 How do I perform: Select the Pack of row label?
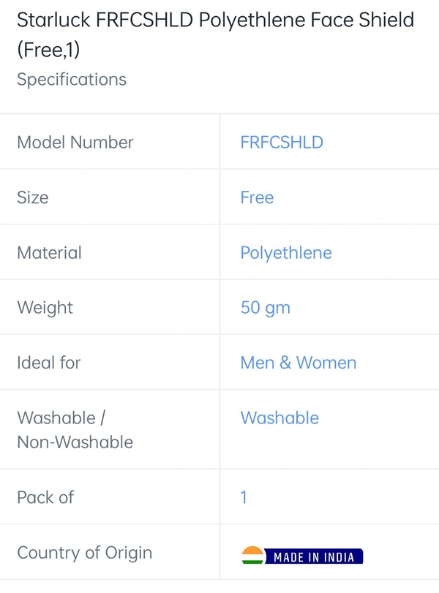tap(45, 497)
